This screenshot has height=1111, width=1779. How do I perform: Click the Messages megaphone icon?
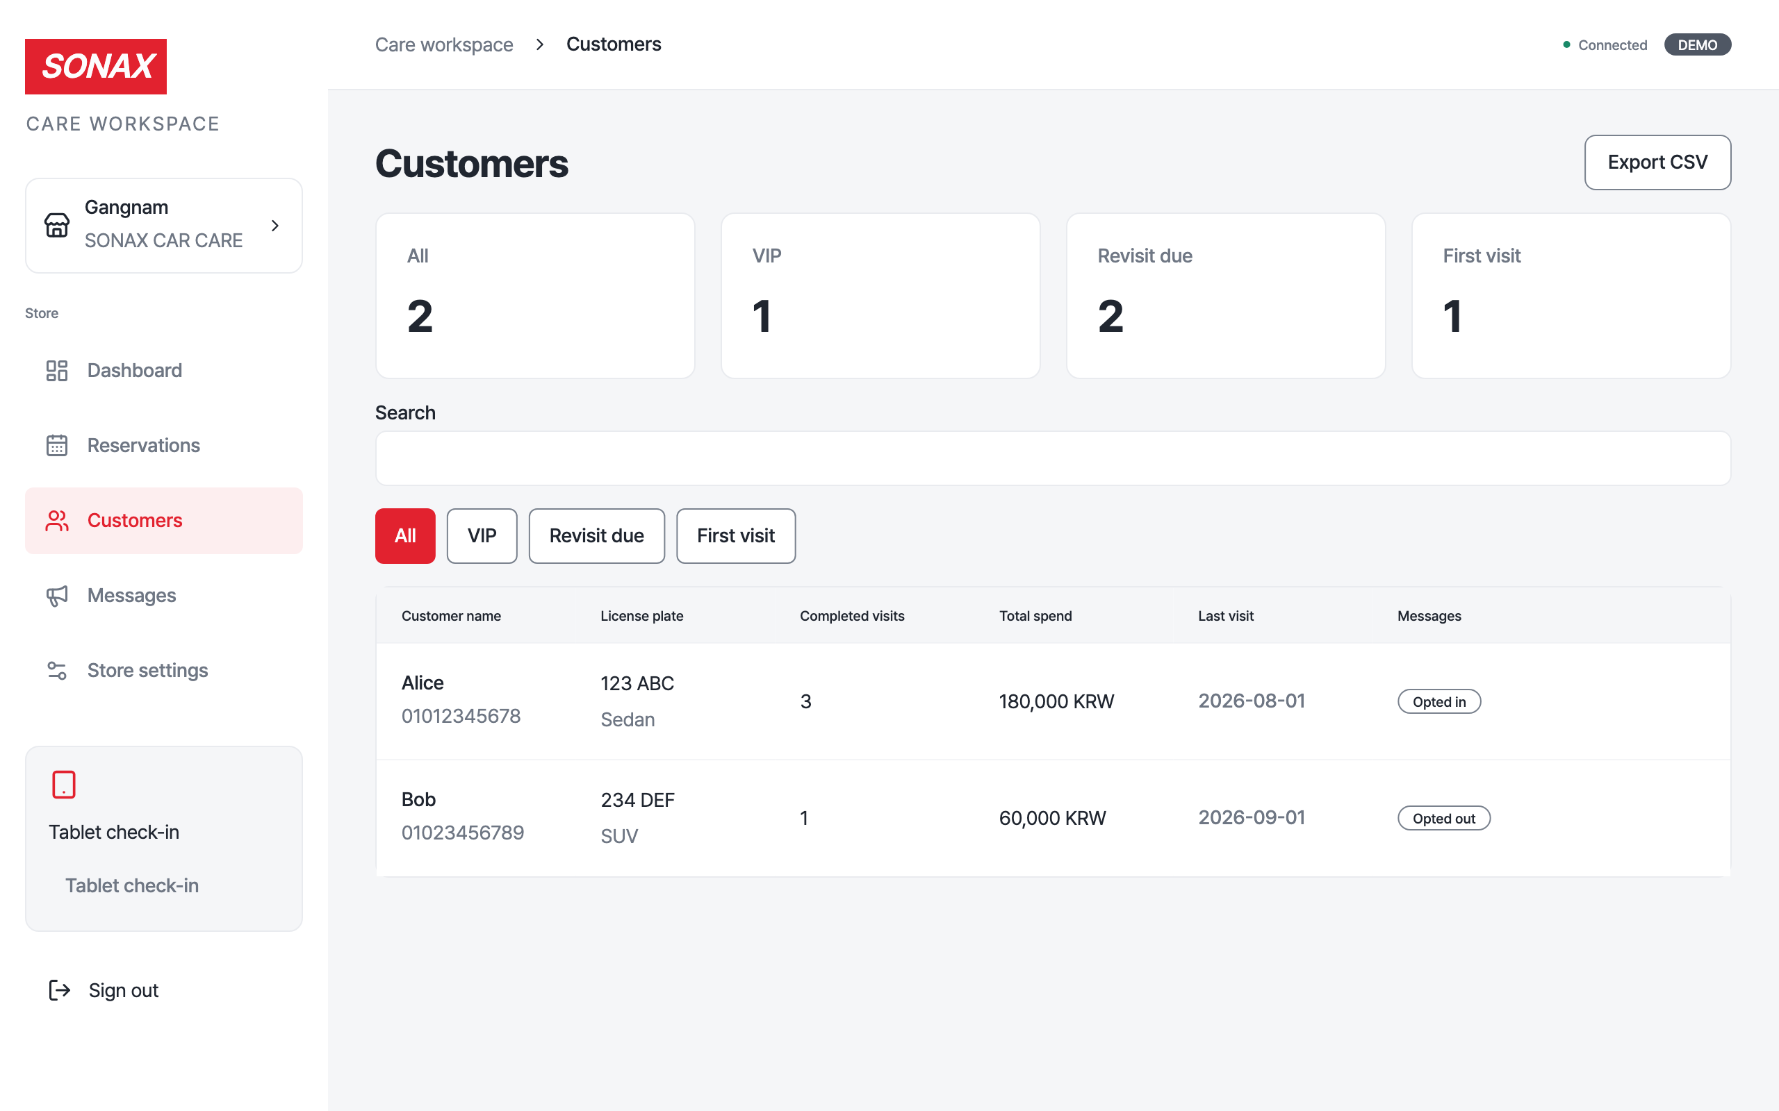[56, 595]
